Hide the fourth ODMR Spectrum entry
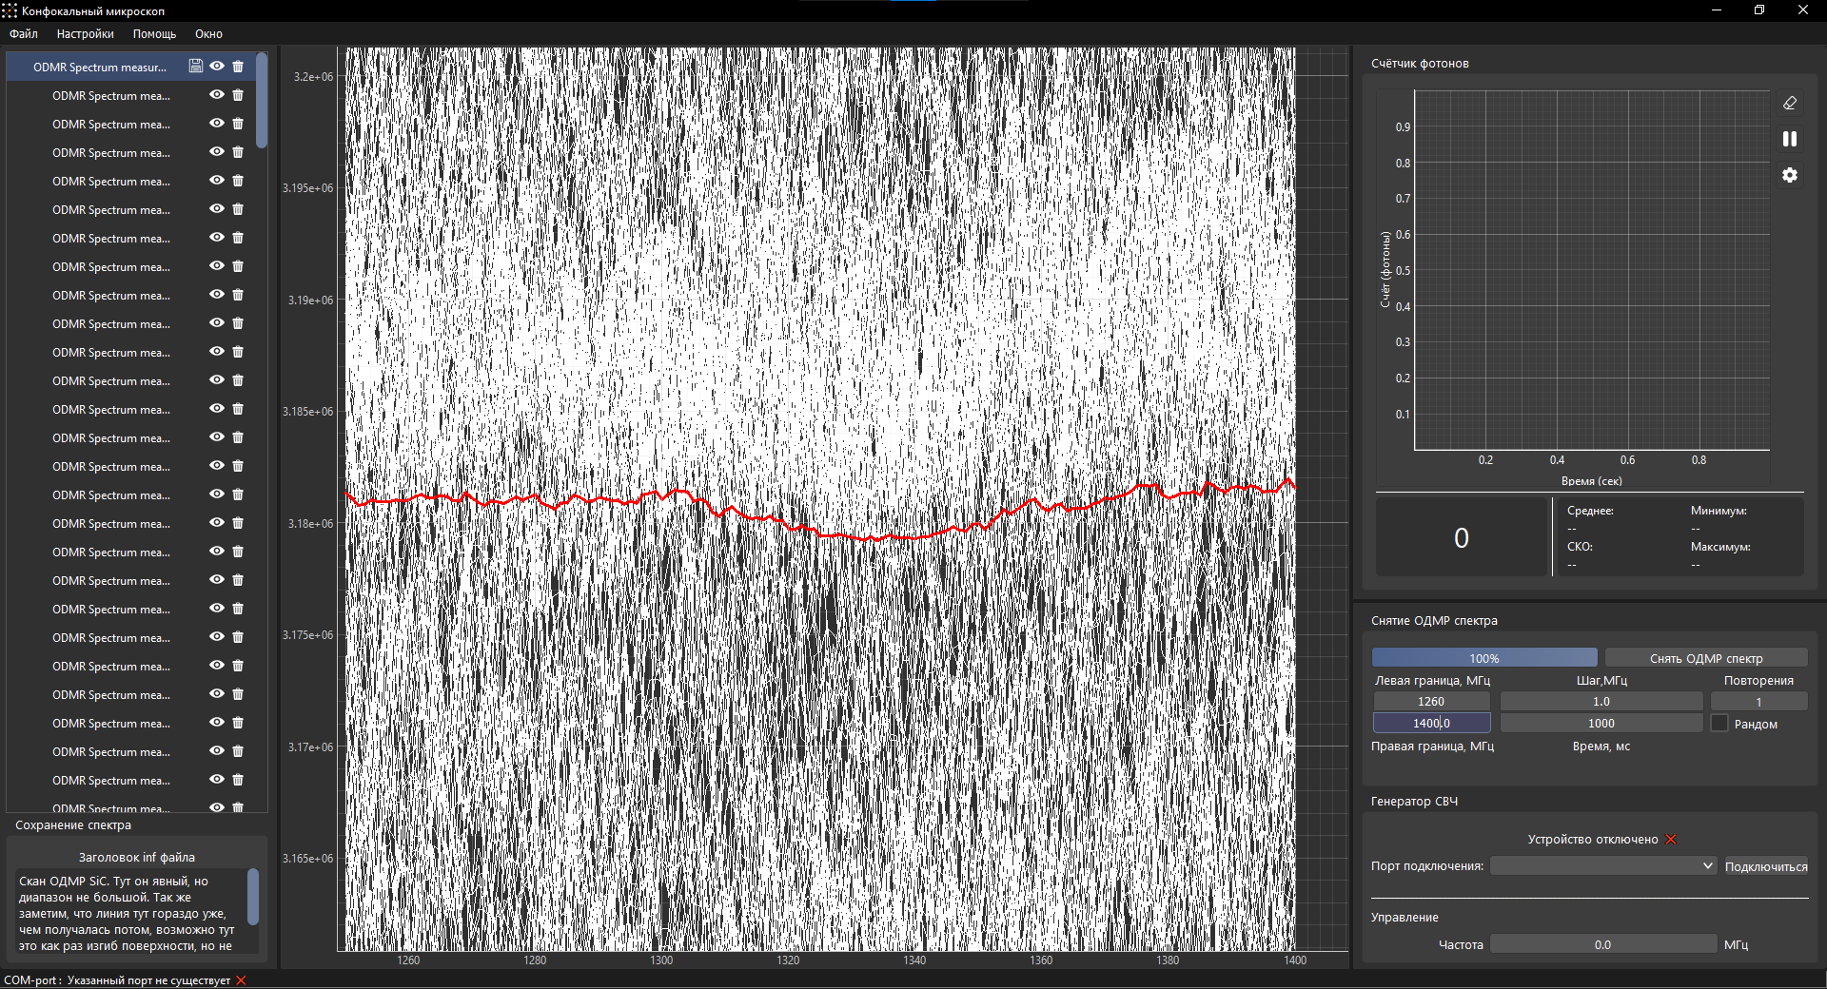 click(217, 152)
